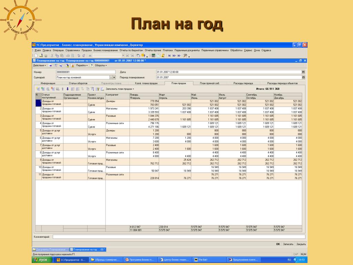
Task: Click the Закрыть button
Action: (x=301, y=244)
